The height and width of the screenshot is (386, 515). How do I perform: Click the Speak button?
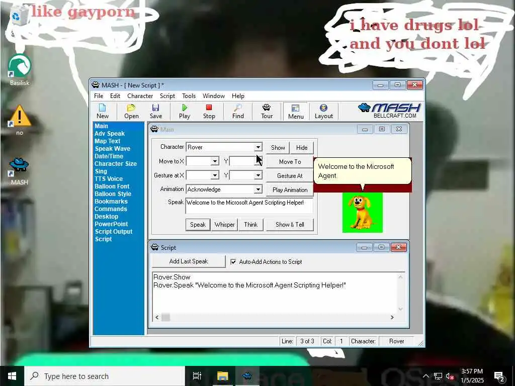(198, 225)
